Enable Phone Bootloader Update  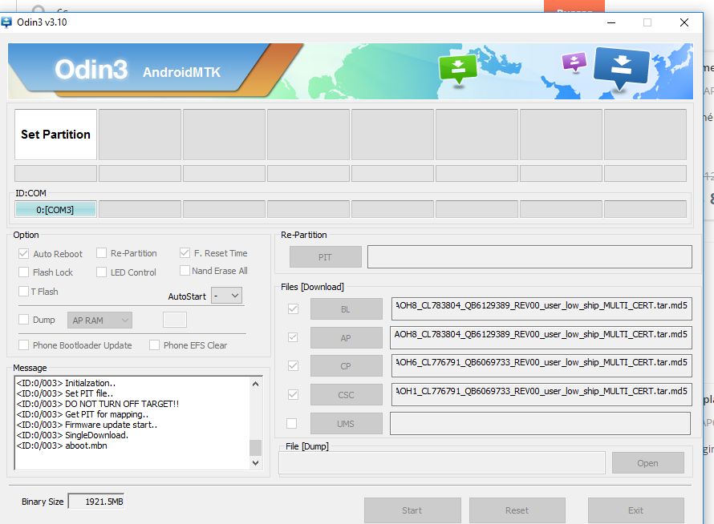24,345
